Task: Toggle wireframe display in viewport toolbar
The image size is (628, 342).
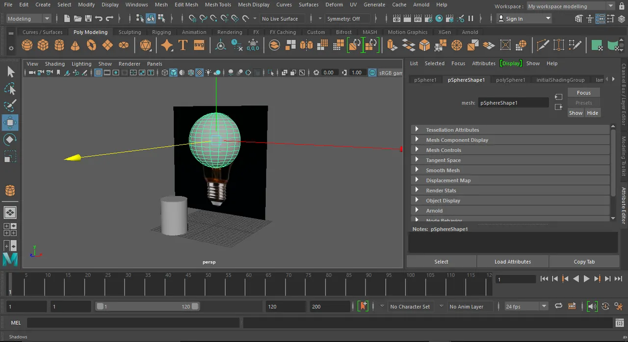Action: coord(165,73)
